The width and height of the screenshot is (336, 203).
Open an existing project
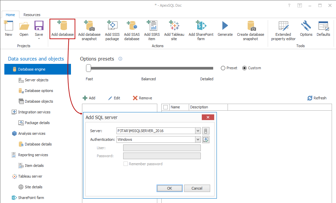click(x=24, y=28)
